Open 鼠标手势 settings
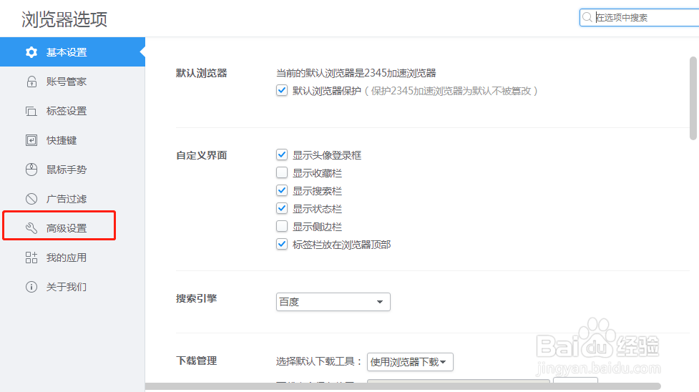Image resolution: width=699 pixels, height=392 pixels. pos(73,170)
